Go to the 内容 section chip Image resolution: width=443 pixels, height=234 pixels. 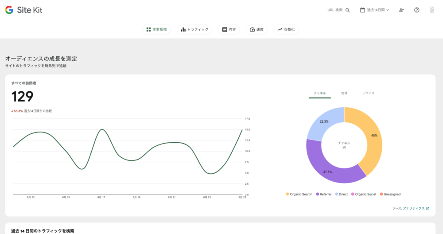pyautogui.click(x=229, y=30)
